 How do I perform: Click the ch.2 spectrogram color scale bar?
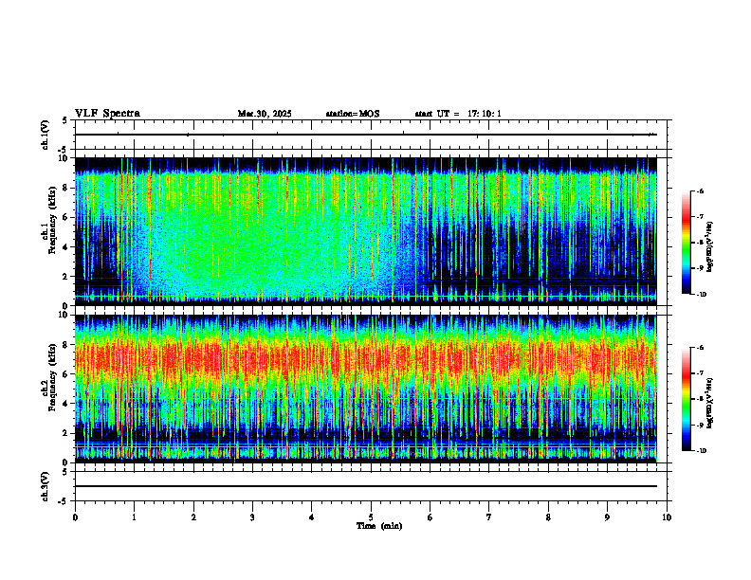click(686, 399)
